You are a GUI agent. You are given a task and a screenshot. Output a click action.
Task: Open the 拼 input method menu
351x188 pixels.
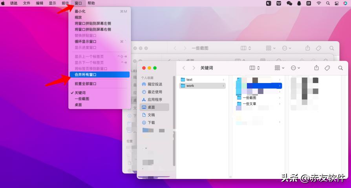click(309, 3)
